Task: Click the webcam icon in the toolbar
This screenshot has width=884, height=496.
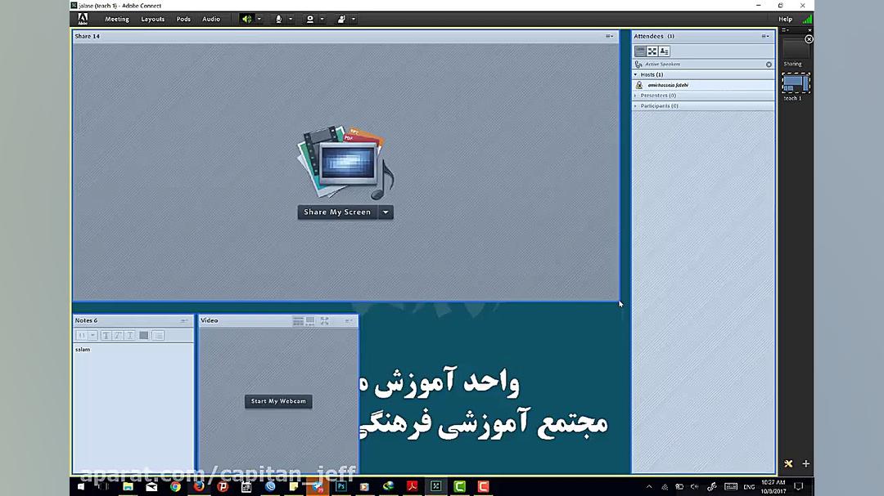Action: [x=309, y=19]
